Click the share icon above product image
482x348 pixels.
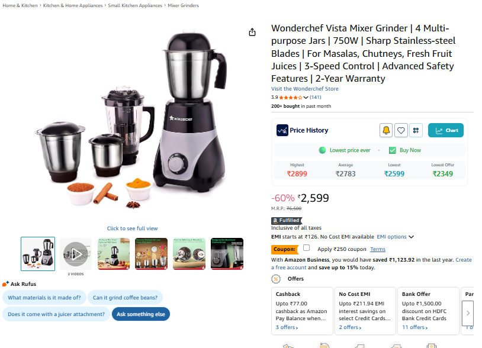pyautogui.click(x=252, y=32)
